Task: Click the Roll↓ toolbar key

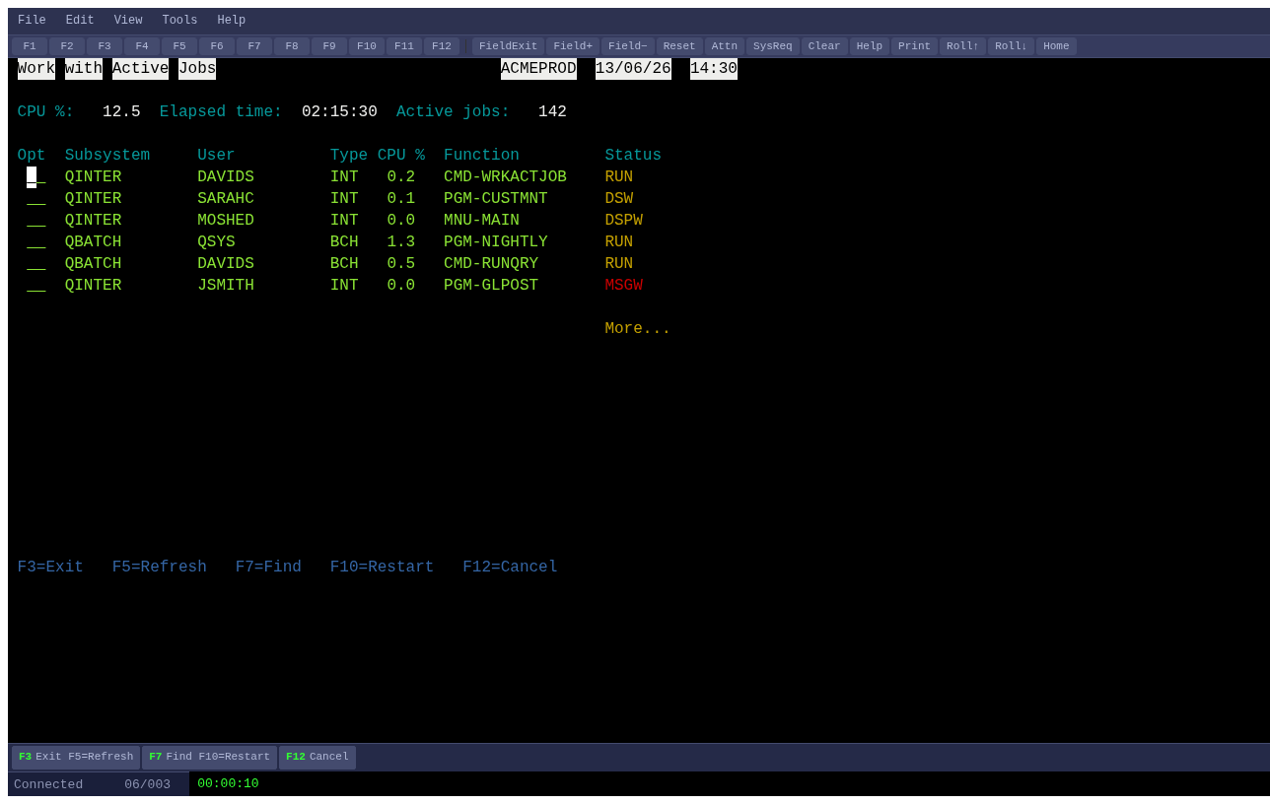Action: [1012, 46]
